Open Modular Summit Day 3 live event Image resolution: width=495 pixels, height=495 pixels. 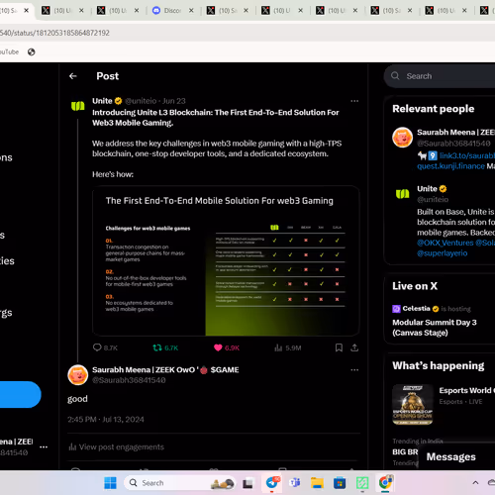click(x=435, y=328)
